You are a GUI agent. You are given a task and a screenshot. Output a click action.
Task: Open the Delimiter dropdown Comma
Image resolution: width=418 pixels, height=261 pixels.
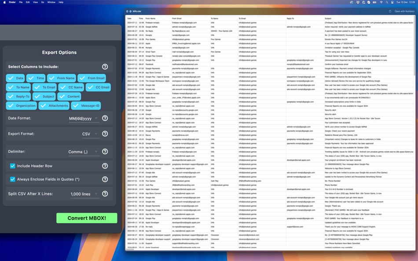84,152
